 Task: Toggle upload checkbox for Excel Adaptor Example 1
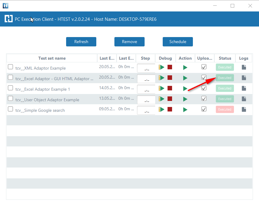204,88
